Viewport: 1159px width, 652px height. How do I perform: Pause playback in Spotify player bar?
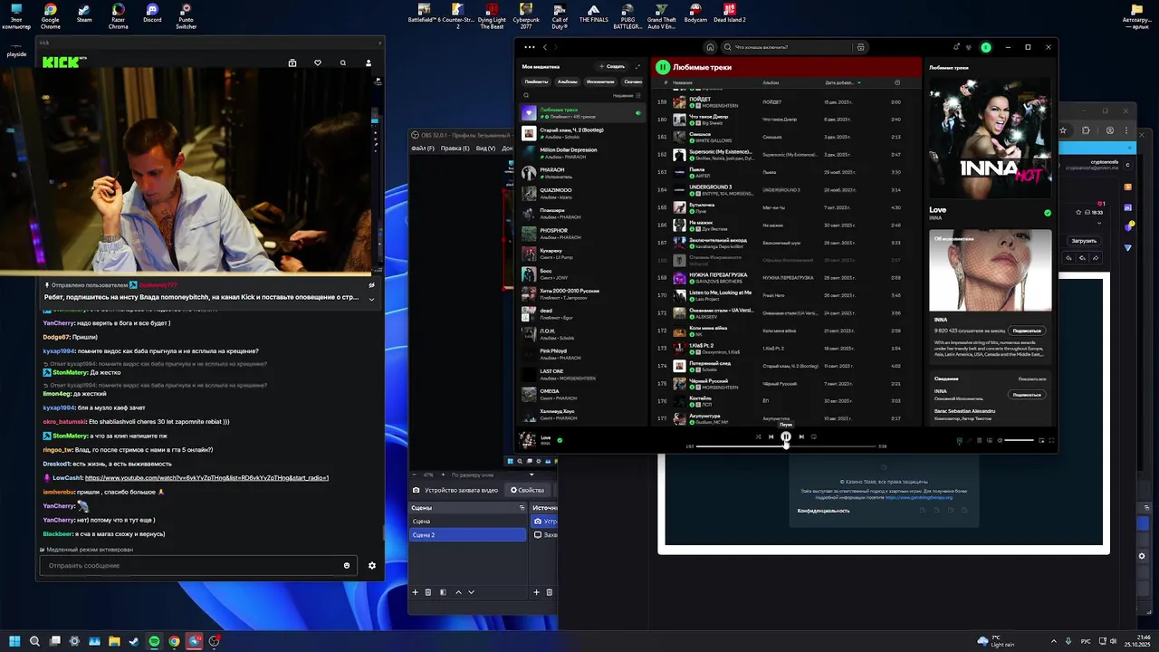pos(786,436)
